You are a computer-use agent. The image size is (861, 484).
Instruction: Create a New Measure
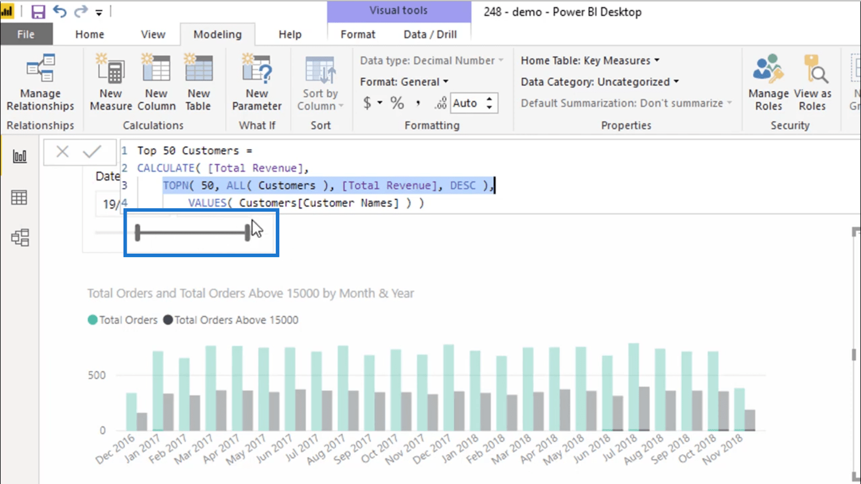click(x=111, y=82)
